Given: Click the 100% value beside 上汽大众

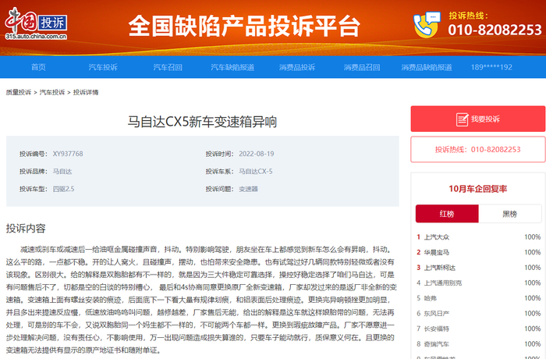Looking at the screenshot, I should point(533,237).
